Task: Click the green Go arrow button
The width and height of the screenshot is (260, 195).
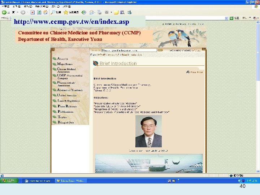Action: (x=231, y=18)
